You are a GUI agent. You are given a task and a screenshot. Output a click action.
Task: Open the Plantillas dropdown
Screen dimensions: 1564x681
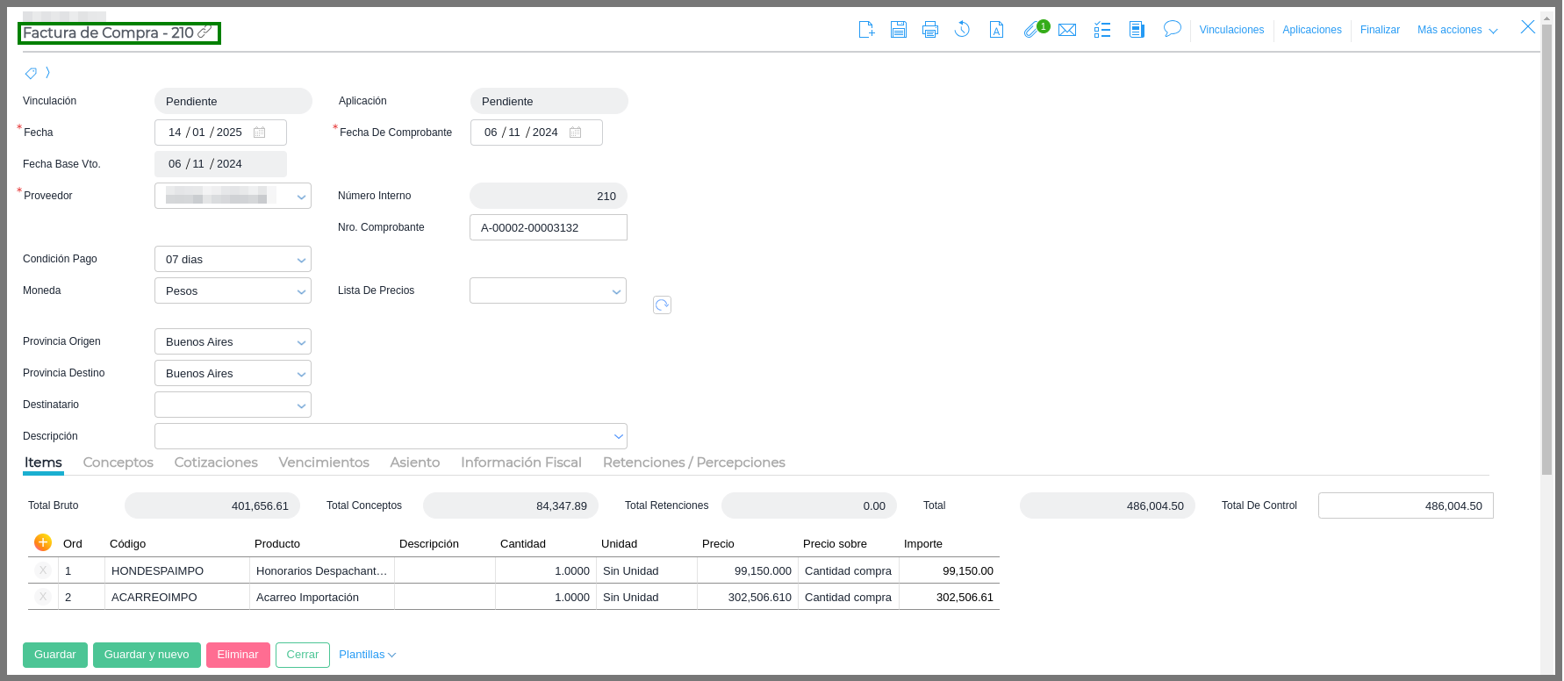pos(367,655)
